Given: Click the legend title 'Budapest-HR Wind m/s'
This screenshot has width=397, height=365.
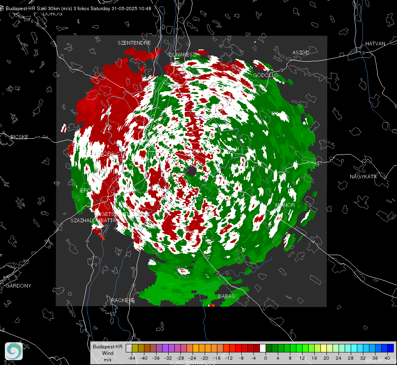Looking at the screenshot, I should click(x=107, y=353).
